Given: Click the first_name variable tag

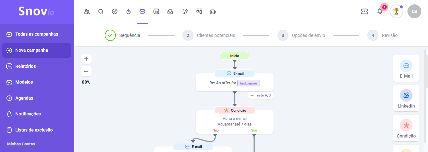Looking at the screenshot, I should coord(248,83).
